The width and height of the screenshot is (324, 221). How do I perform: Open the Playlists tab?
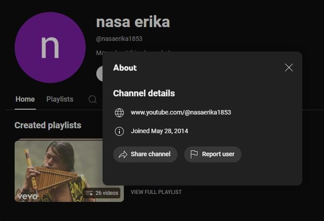pos(60,99)
